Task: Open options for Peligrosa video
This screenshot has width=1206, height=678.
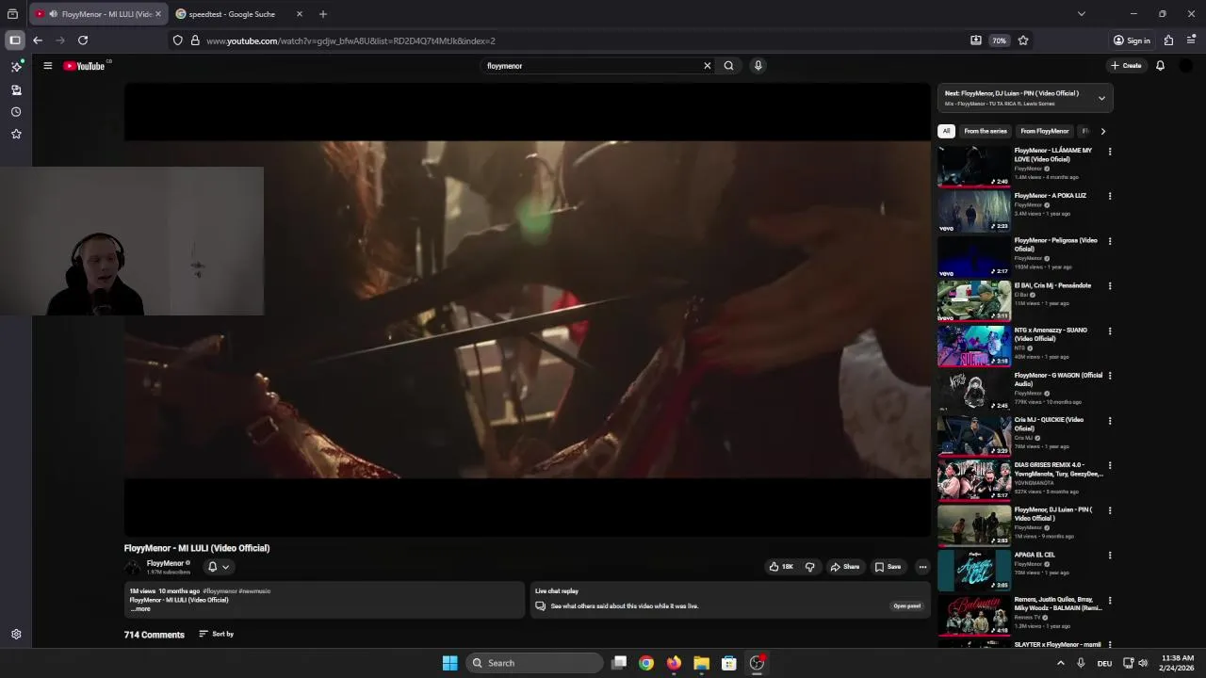Action: point(1110,241)
